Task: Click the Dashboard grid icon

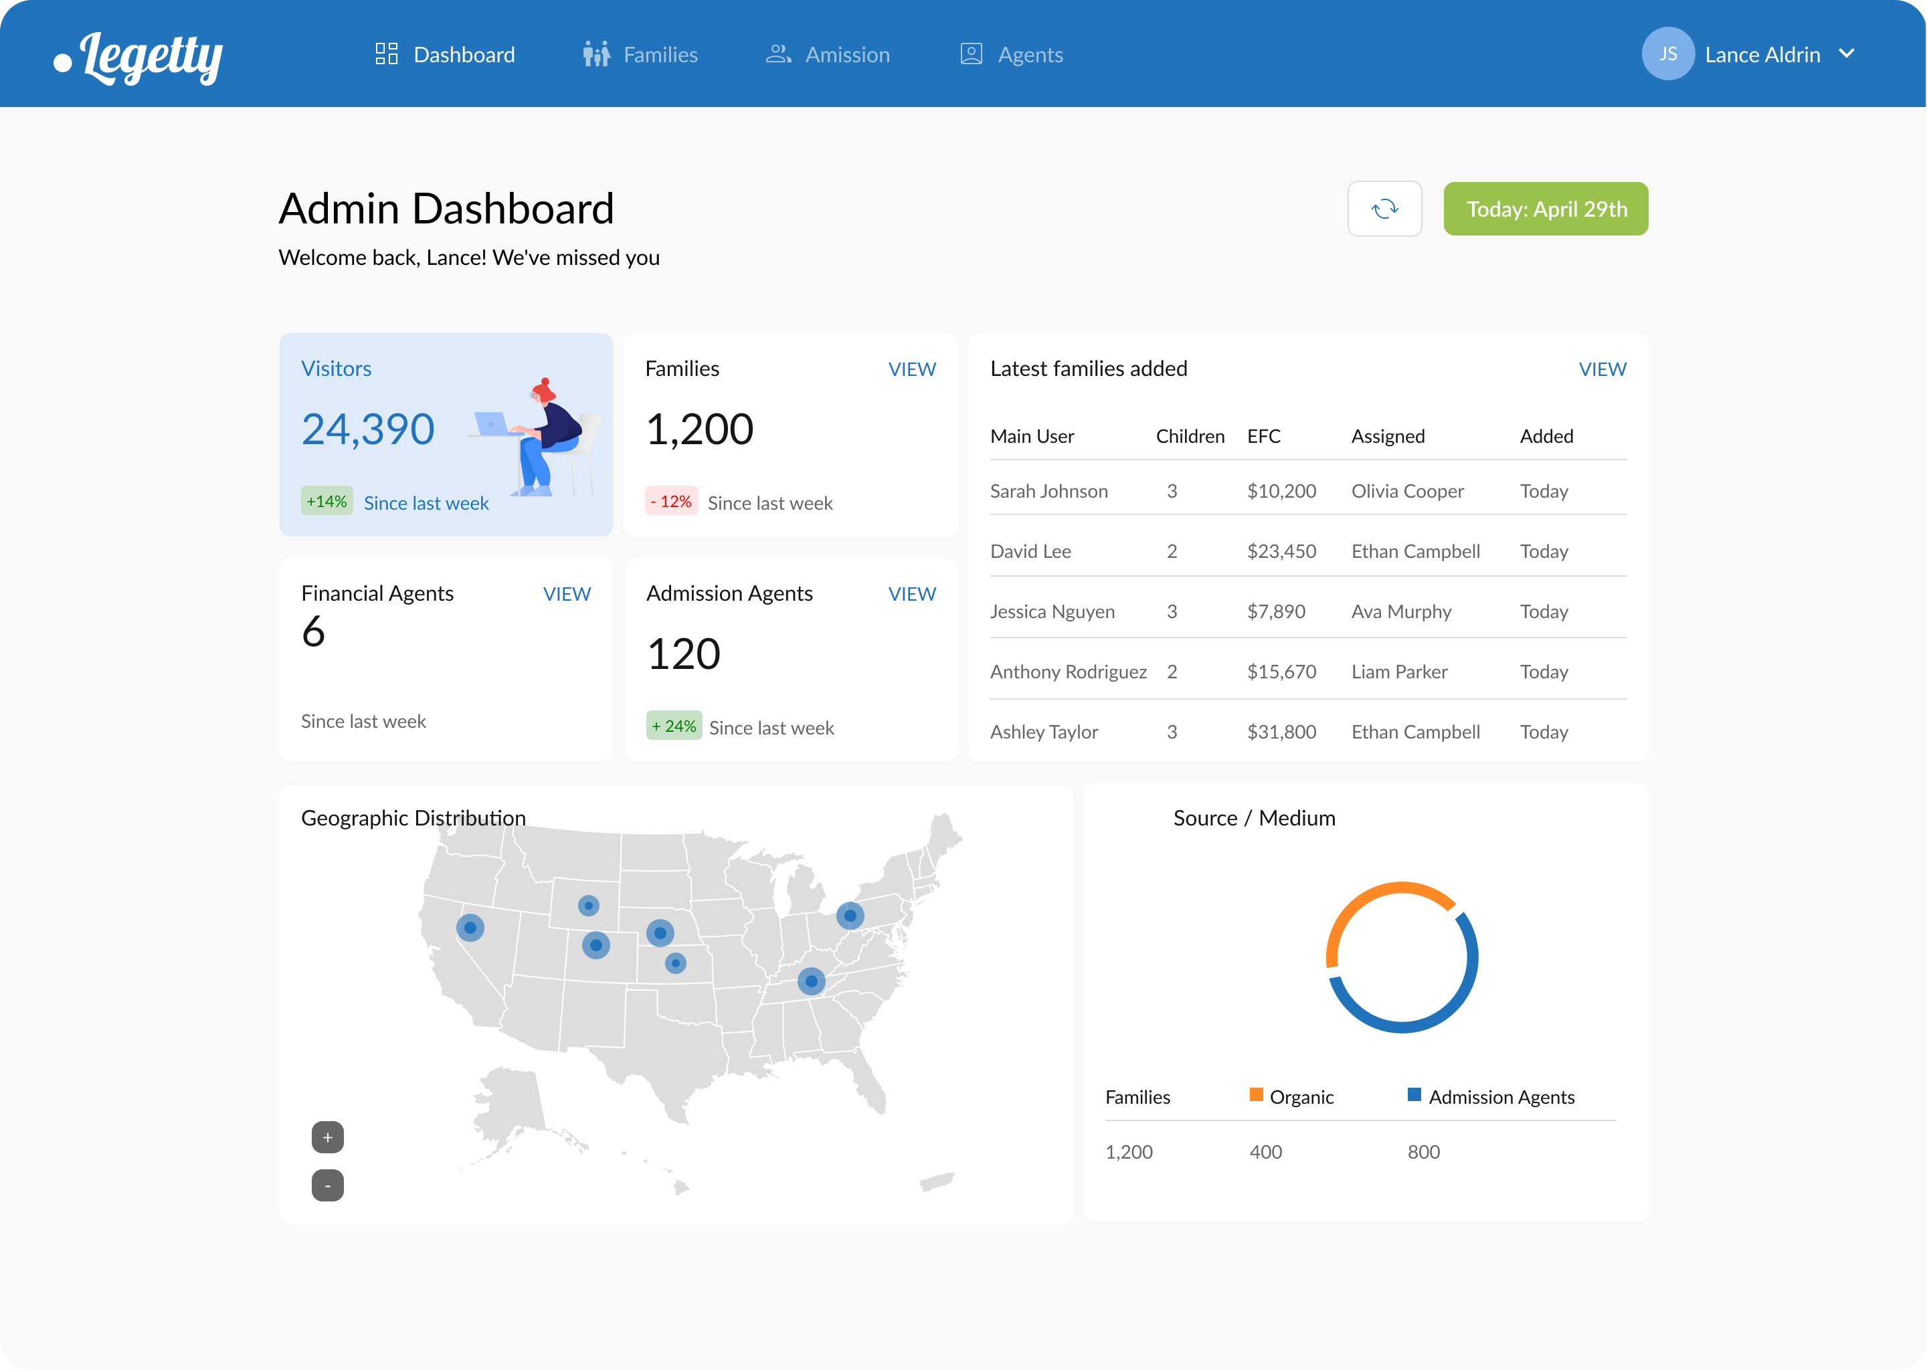Action: pyautogui.click(x=387, y=54)
